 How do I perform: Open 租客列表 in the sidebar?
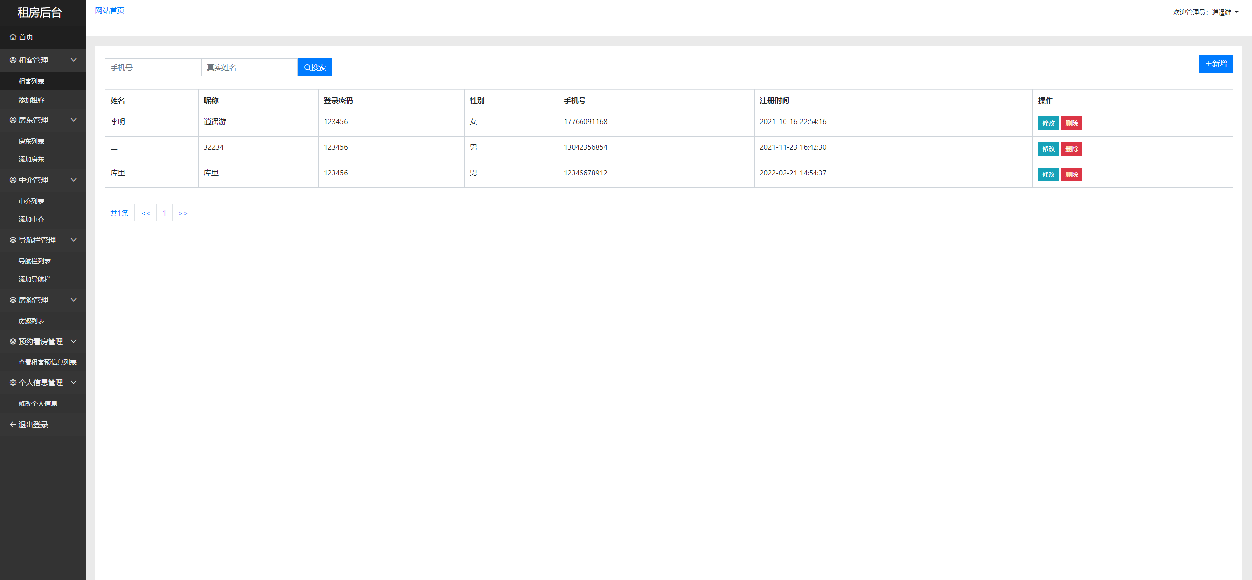[x=43, y=81]
